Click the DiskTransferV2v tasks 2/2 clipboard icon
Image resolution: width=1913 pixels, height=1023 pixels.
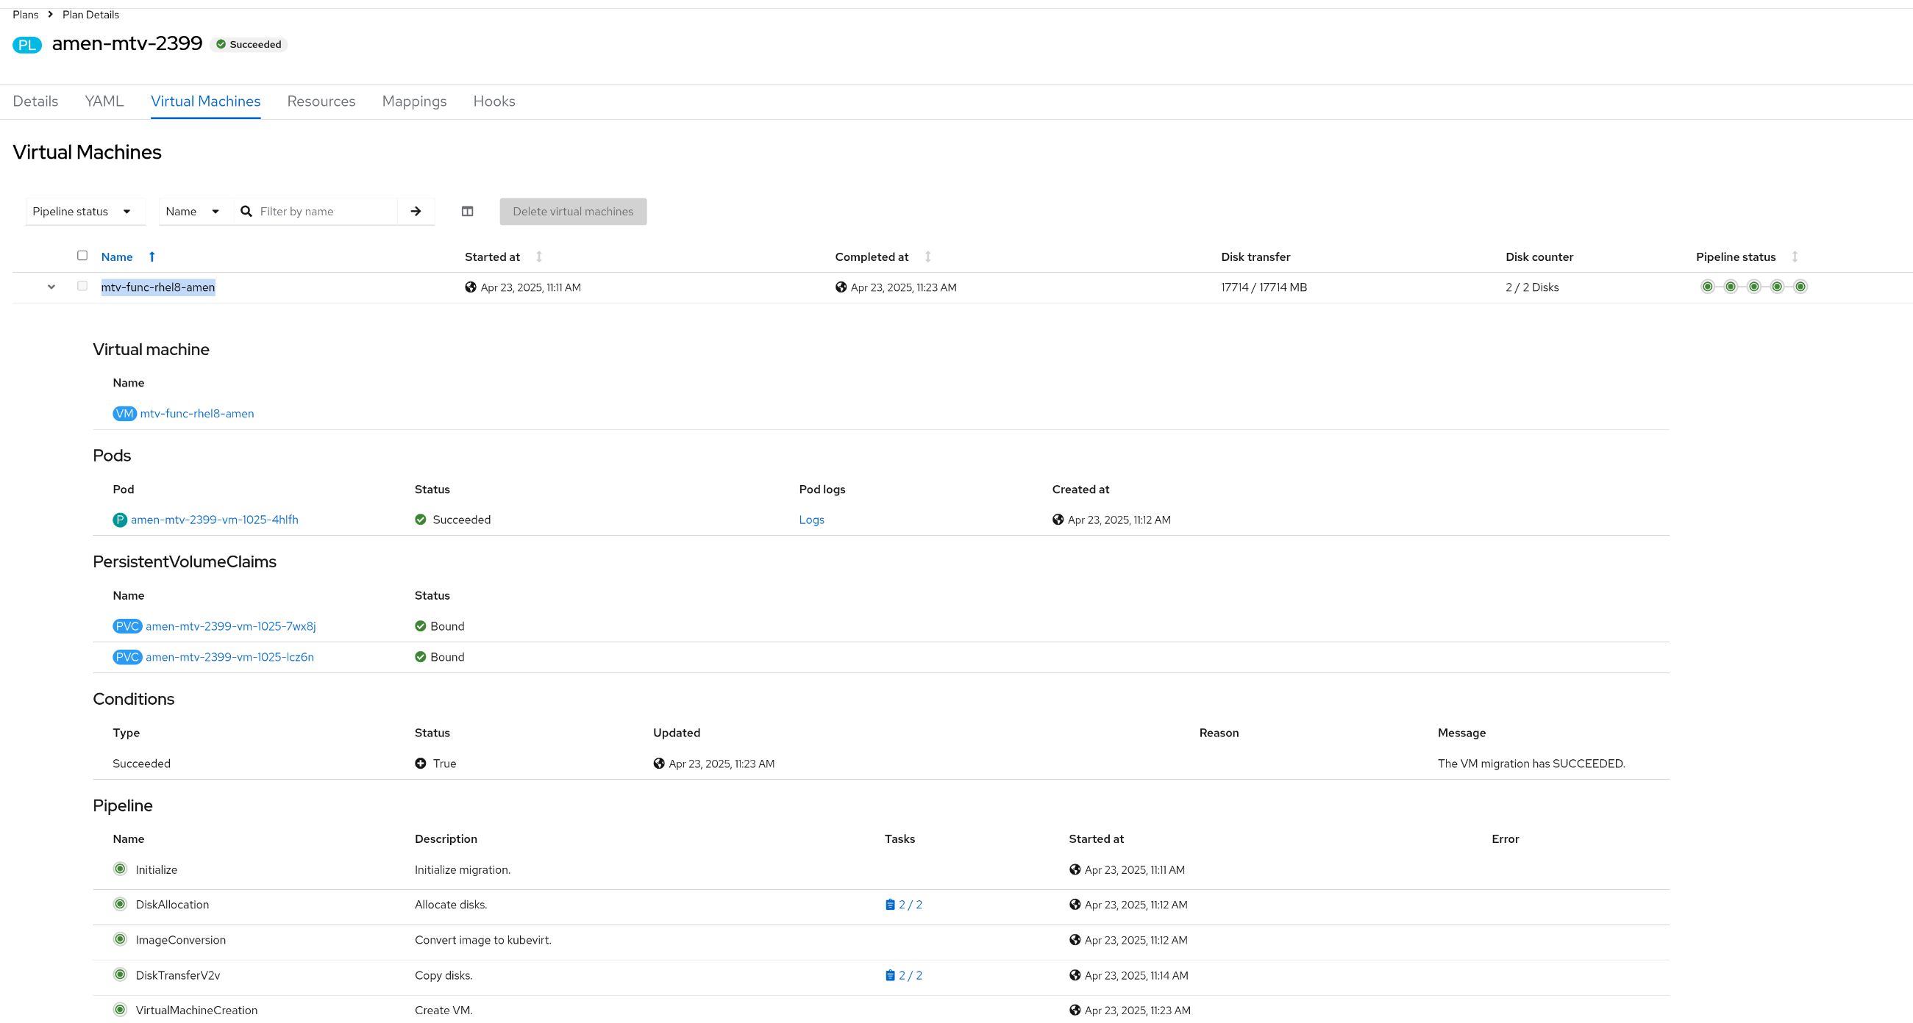890,974
